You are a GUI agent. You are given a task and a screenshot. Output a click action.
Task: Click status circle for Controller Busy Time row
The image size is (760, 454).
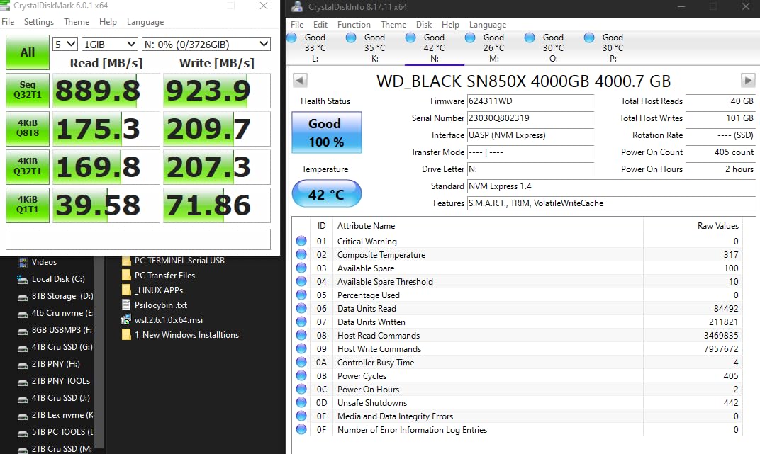pyautogui.click(x=301, y=362)
